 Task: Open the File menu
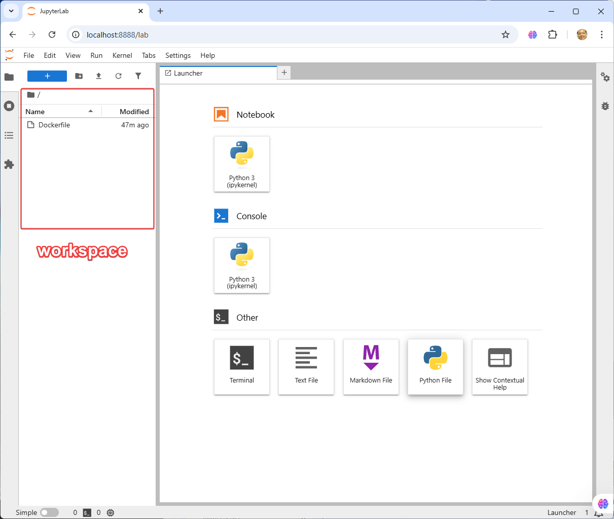pos(29,55)
